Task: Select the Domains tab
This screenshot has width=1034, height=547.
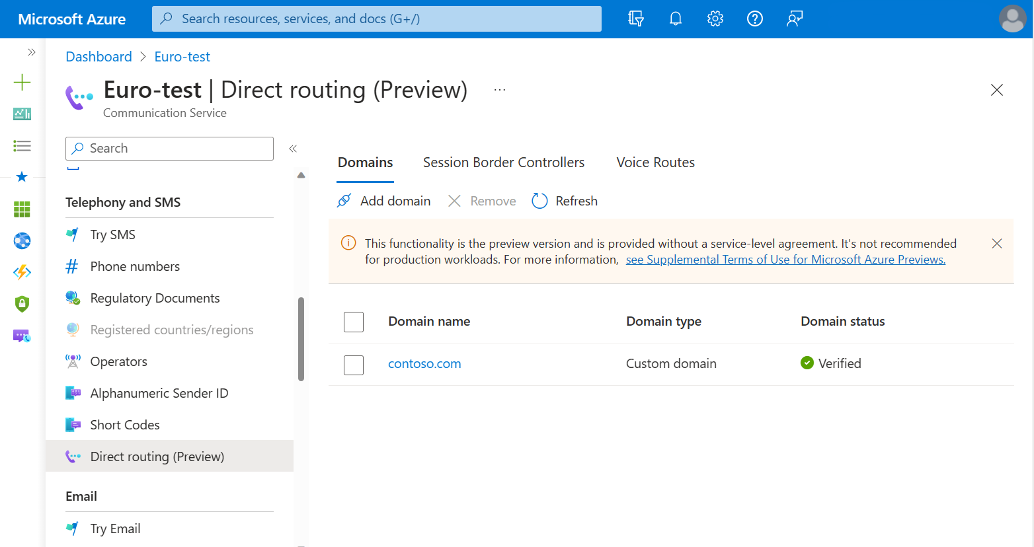Action: (x=365, y=163)
